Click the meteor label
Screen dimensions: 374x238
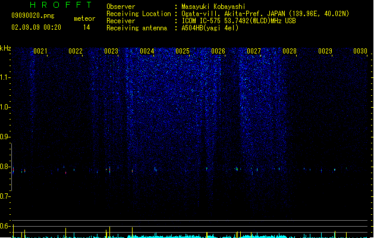[x=84, y=18]
